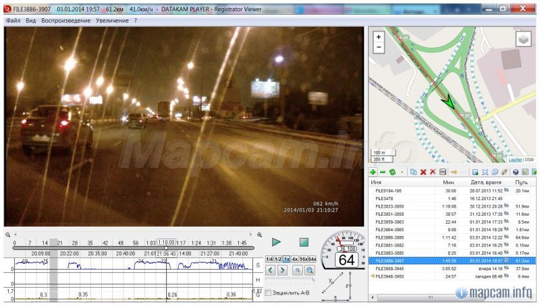Open the Файл menu
The height and width of the screenshot is (306, 540).
(13, 21)
